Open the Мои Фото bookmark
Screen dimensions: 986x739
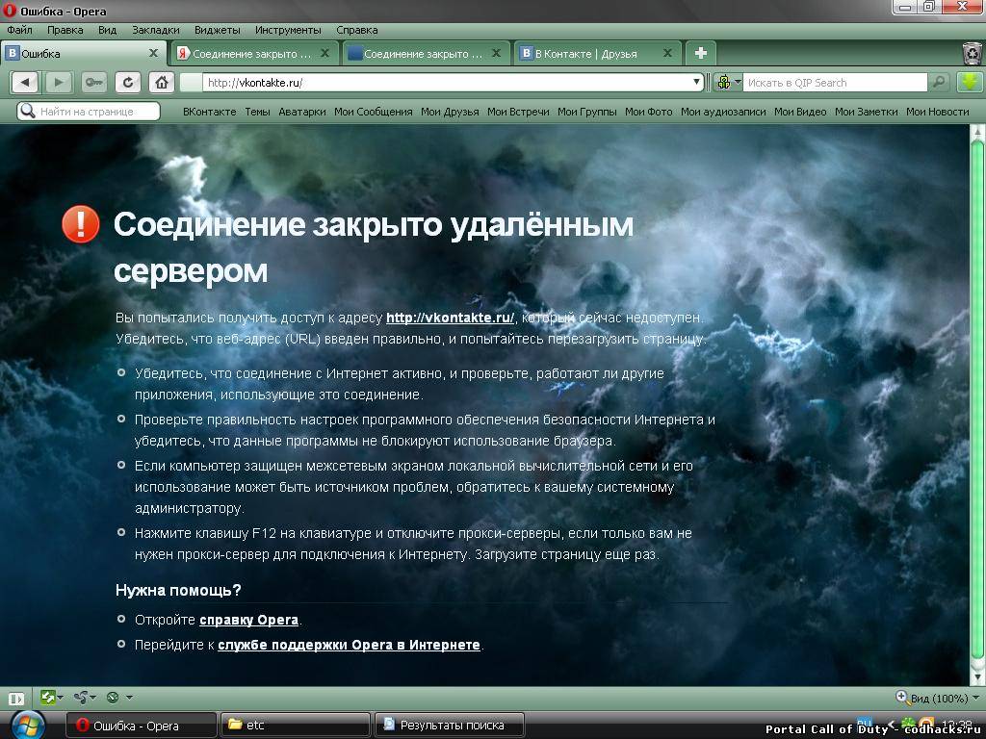click(x=648, y=112)
